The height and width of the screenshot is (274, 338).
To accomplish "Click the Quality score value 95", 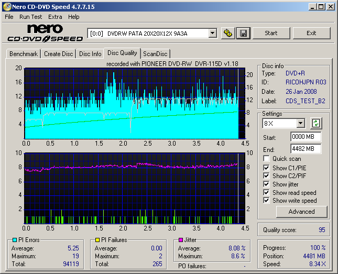I will (322, 230).
